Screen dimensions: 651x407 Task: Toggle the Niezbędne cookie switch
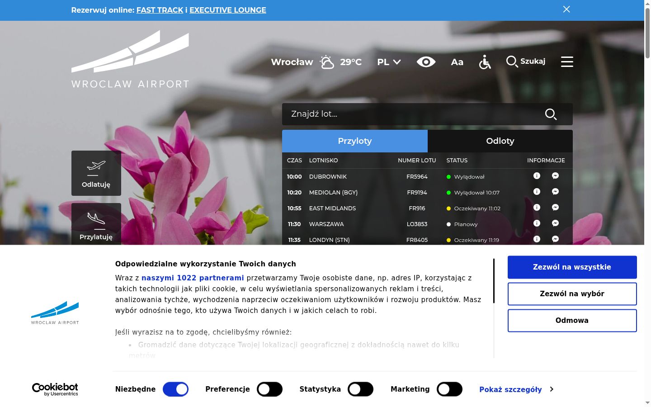pyautogui.click(x=175, y=389)
